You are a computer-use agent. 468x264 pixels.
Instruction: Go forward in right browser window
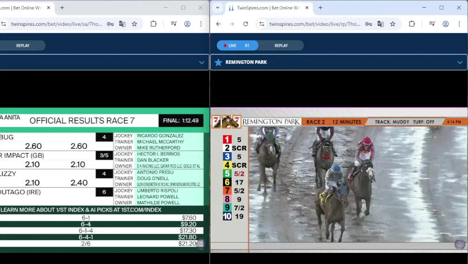(232, 24)
